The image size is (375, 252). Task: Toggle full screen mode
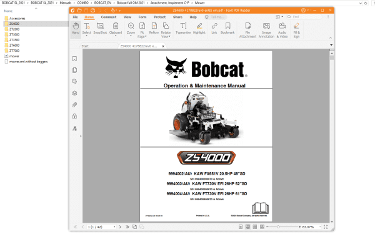coord(326,227)
